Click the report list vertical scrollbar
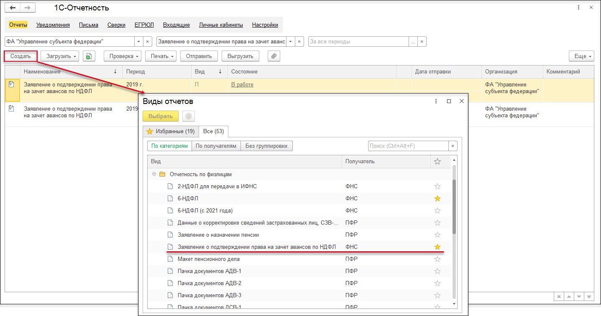Screen dimensions: 601x316 454,207
